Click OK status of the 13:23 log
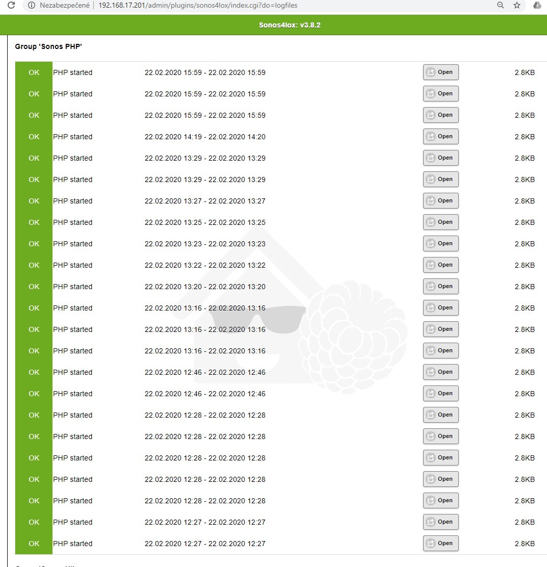Screen dimensions: 547x567 (x=34, y=244)
